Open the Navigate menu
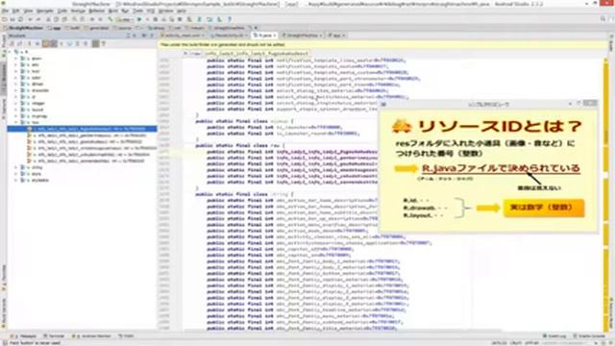This screenshot has height=346, width=615. coord(45,11)
